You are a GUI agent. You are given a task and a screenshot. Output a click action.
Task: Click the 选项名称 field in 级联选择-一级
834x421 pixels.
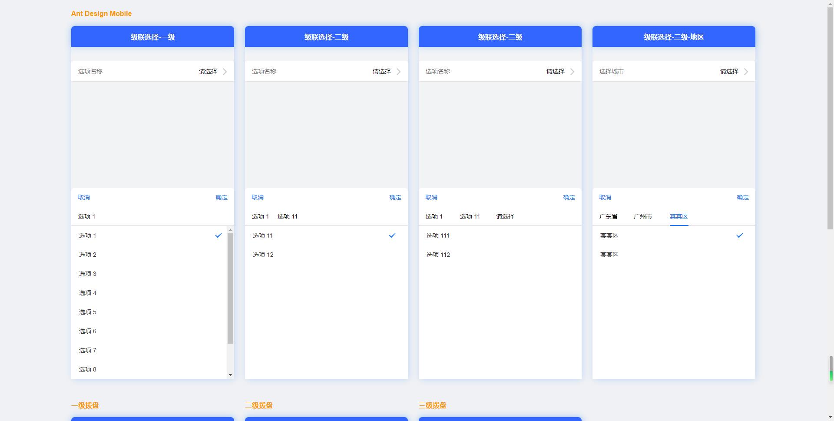coord(152,71)
